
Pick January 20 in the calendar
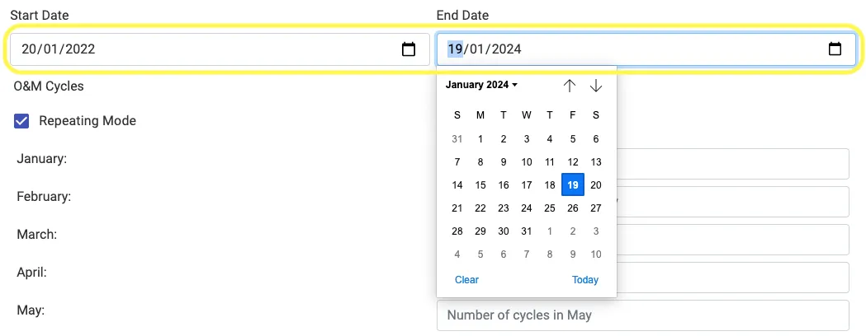pos(596,185)
